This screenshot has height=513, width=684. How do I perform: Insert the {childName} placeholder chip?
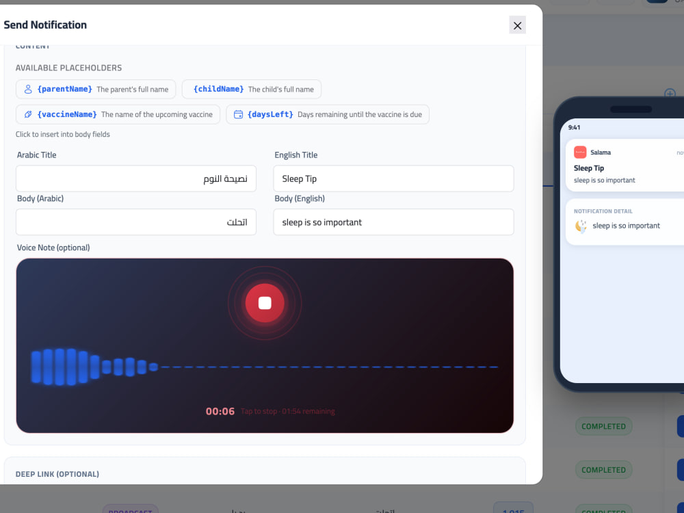251,89
